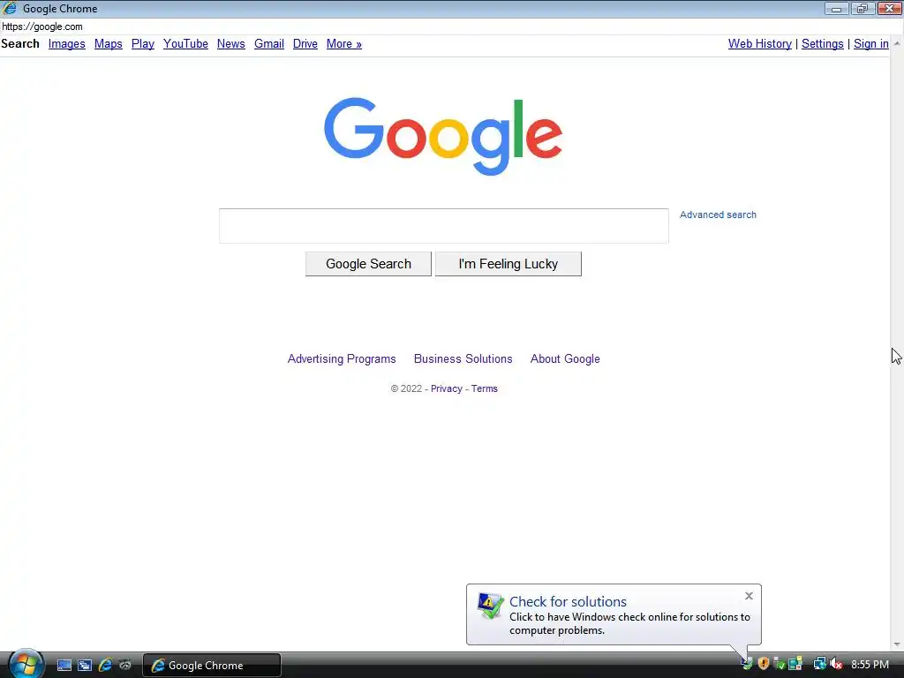Click the Advanced search link
This screenshot has width=904, height=678.
coord(718,215)
